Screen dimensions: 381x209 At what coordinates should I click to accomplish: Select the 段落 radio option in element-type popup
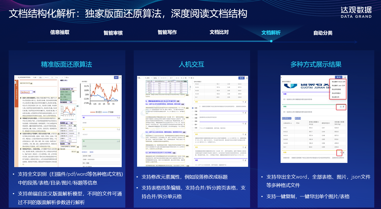(193, 108)
